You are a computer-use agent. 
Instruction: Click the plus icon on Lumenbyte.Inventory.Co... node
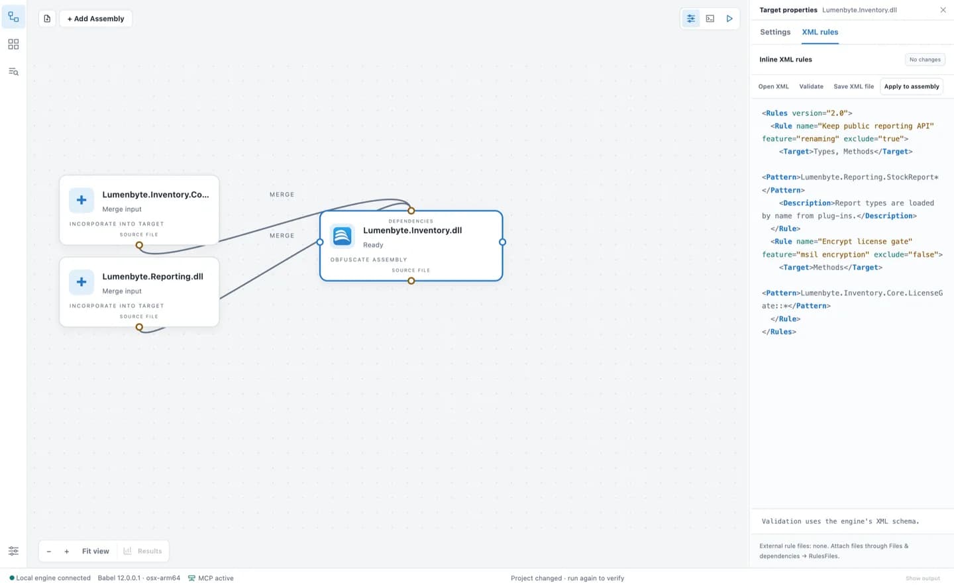(x=81, y=200)
